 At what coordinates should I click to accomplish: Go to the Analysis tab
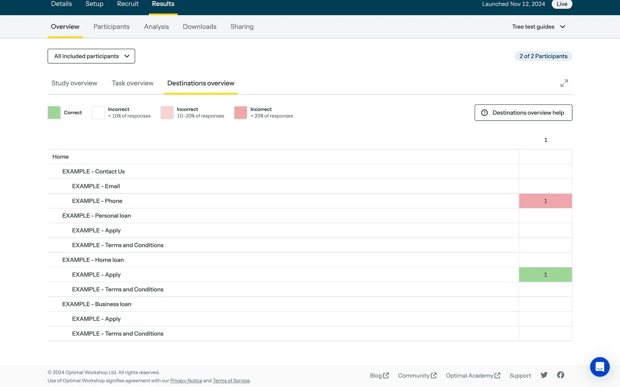click(156, 27)
